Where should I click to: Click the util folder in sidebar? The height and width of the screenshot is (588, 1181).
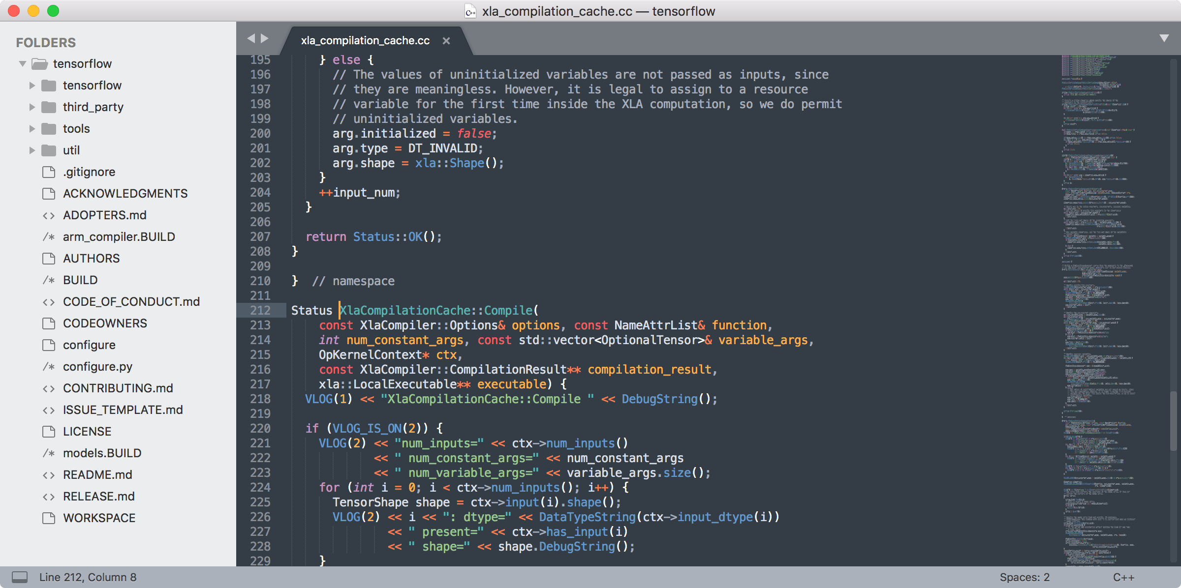[71, 150]
